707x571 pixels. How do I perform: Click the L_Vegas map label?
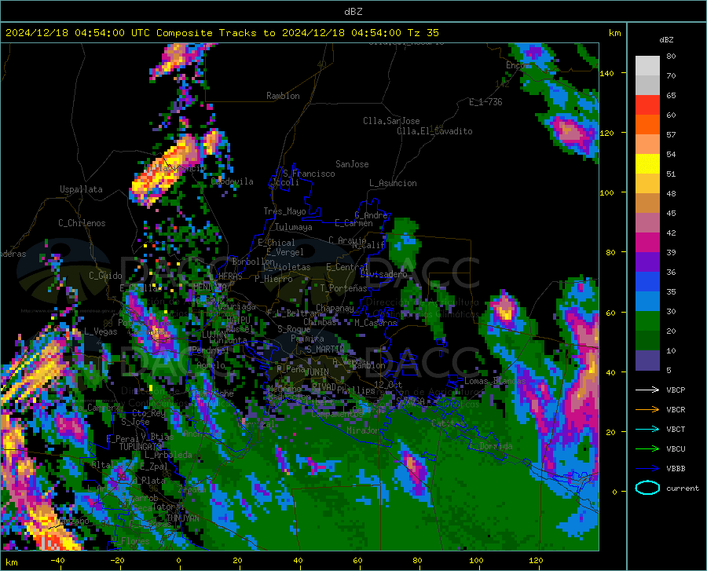(x=101, y=331)
